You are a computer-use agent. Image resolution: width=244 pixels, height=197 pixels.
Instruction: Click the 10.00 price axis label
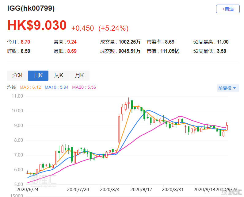click(17, 111)
